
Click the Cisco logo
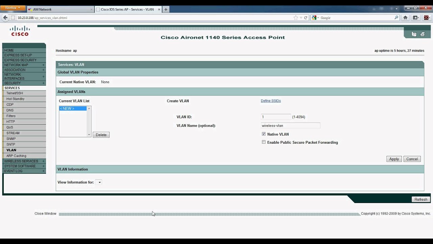point(20,31)
